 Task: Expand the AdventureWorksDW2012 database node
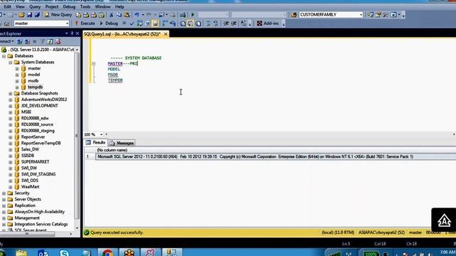[11, 100]
